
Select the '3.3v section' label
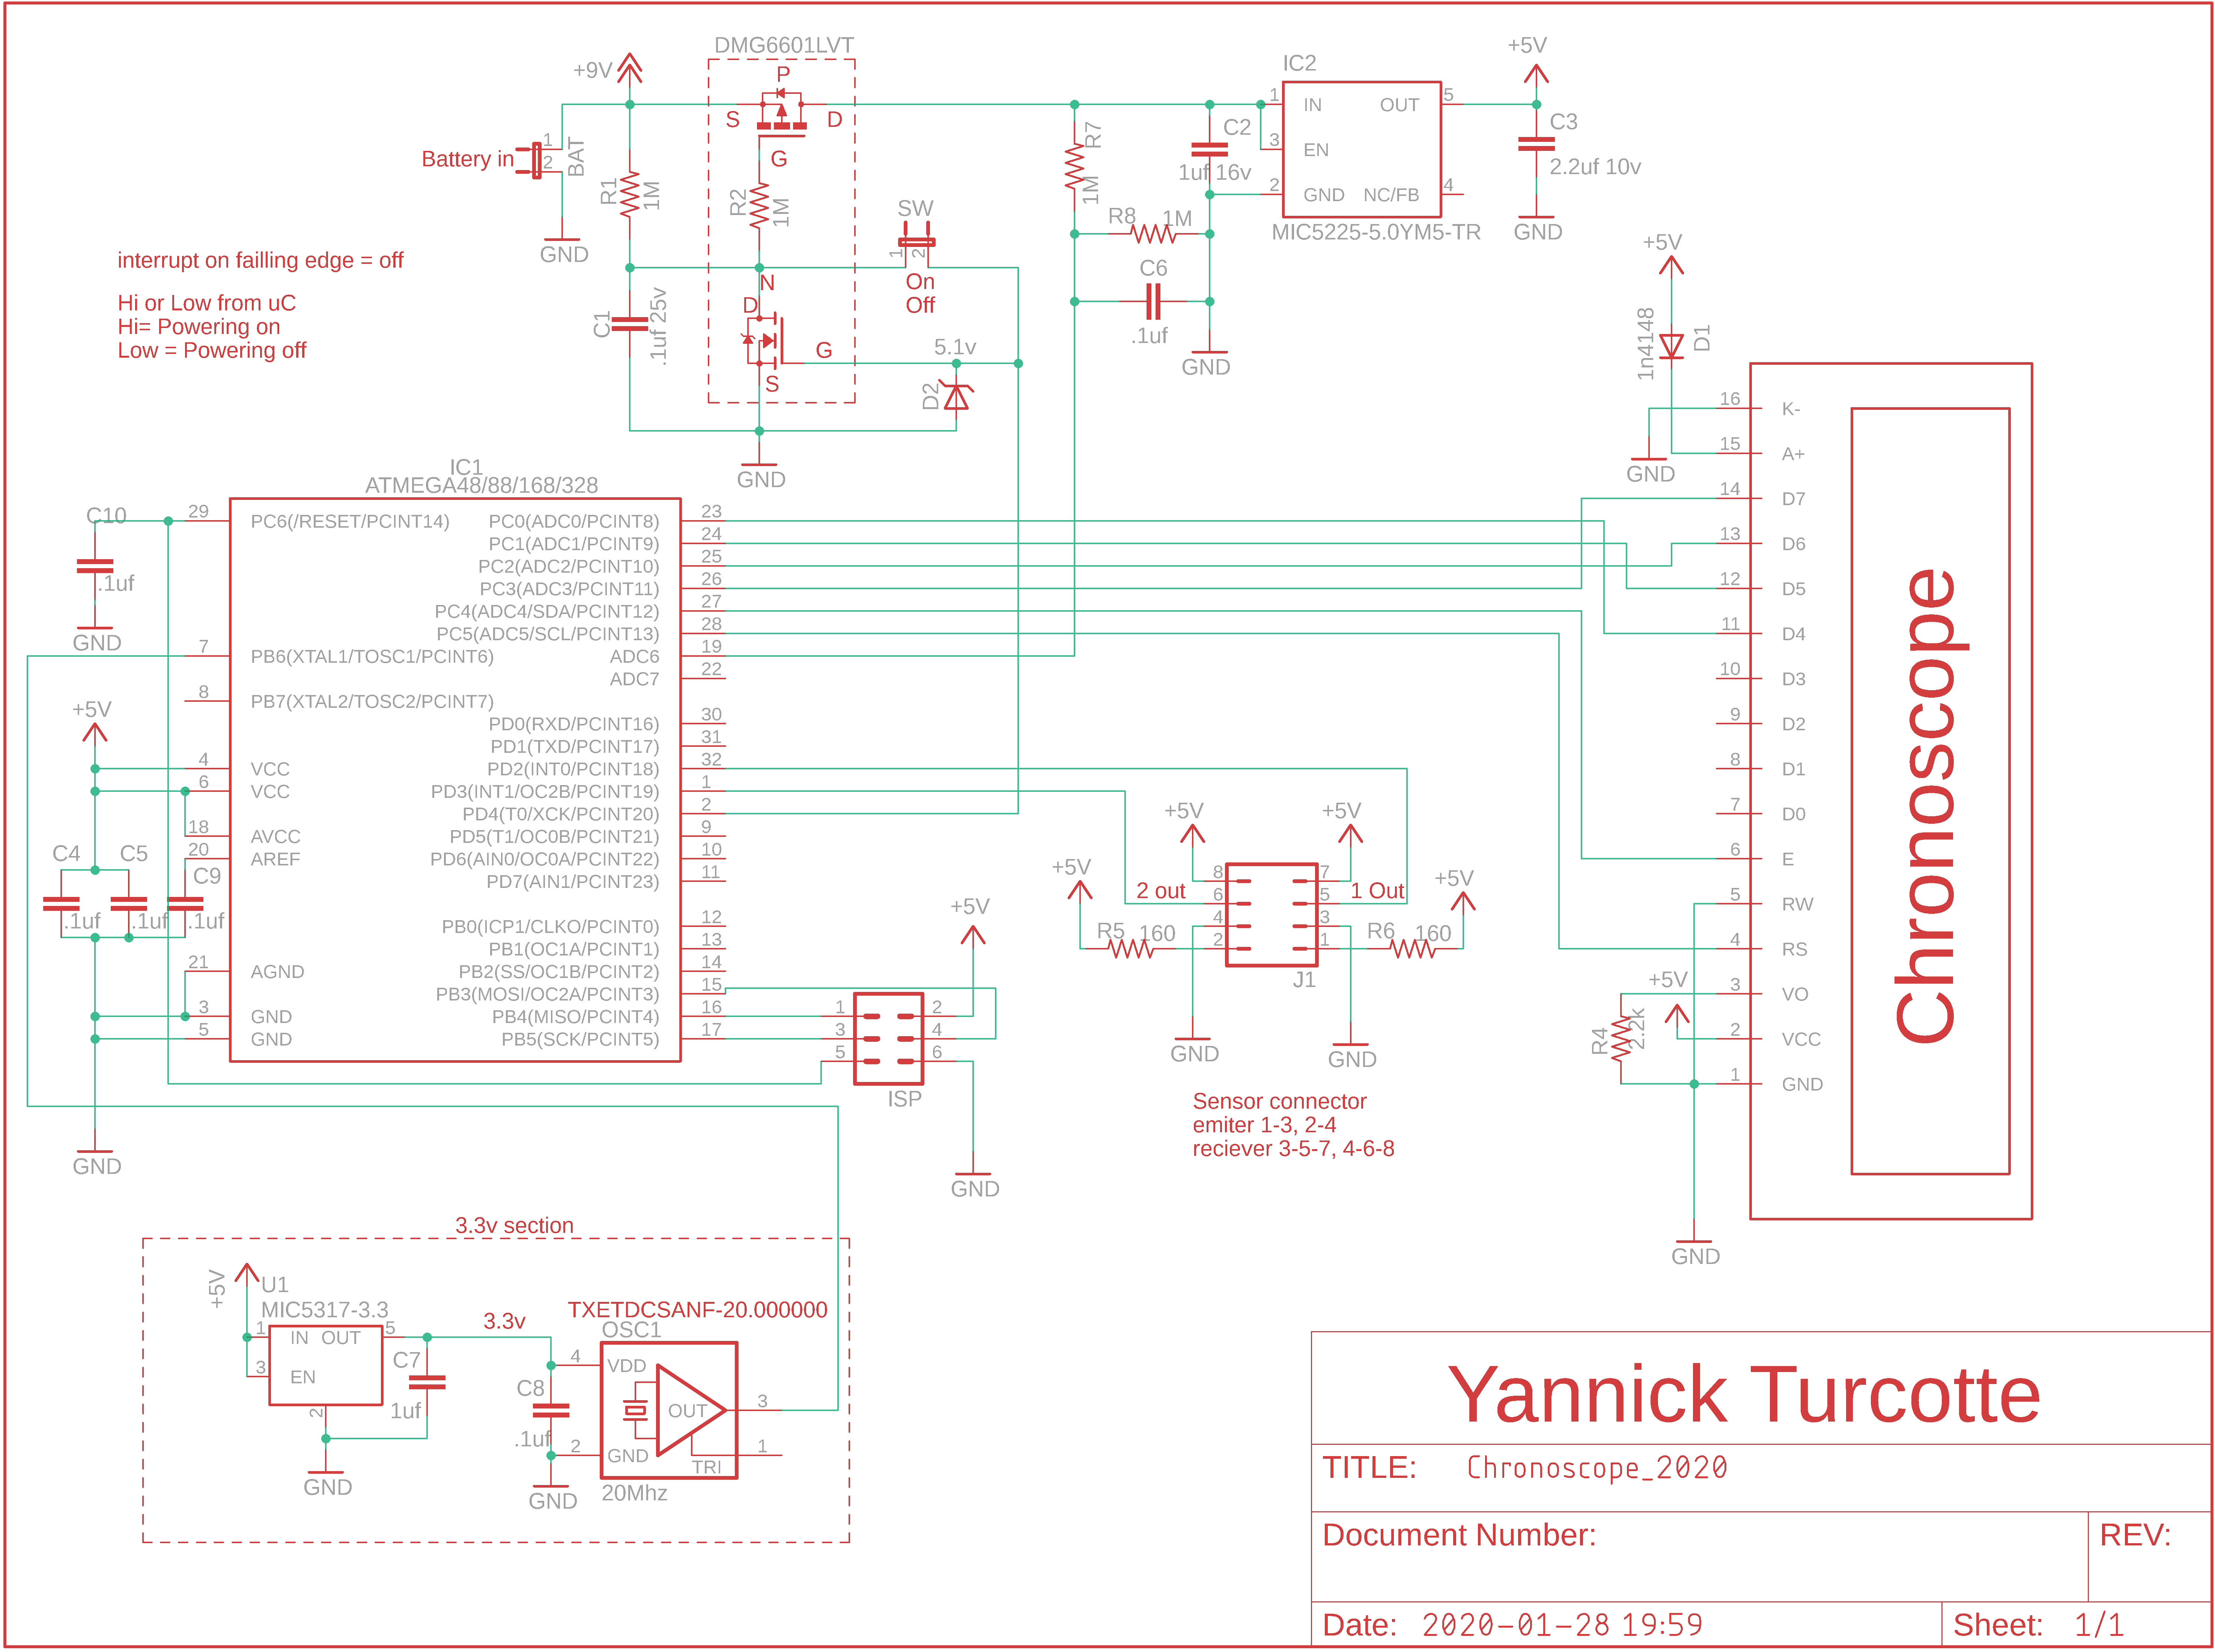click(514, 1225)
